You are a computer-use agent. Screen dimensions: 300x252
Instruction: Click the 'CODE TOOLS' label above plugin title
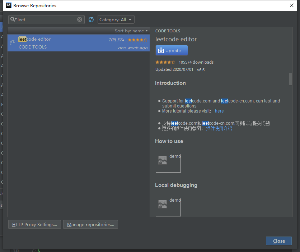click(168, 31)
